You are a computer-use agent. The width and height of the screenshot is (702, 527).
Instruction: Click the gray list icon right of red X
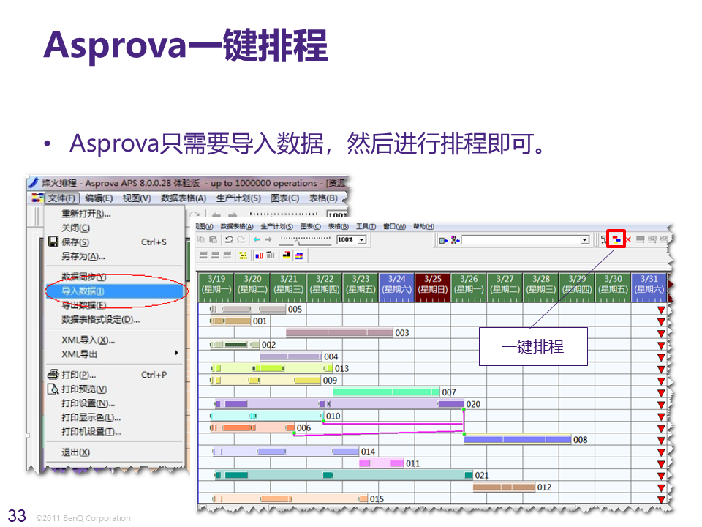pos(641,240)
